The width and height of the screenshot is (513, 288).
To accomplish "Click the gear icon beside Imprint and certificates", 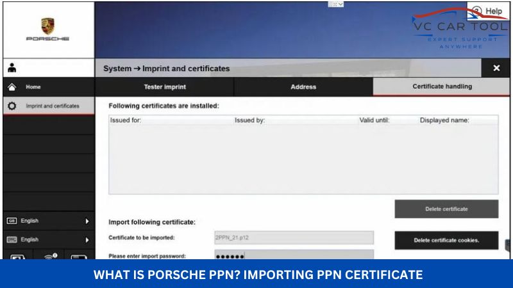I will (x=12, y=106).
